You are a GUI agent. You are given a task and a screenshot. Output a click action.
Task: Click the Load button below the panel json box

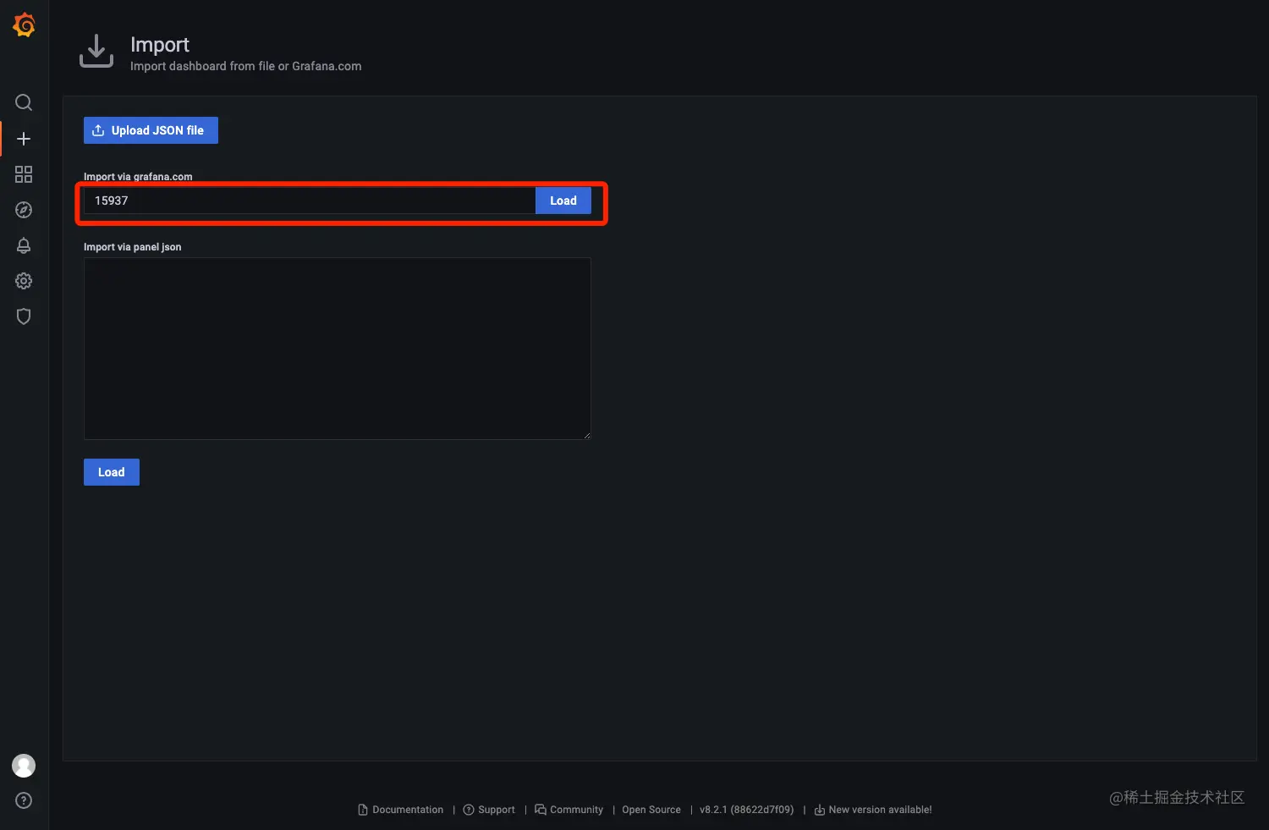point(112,472)
